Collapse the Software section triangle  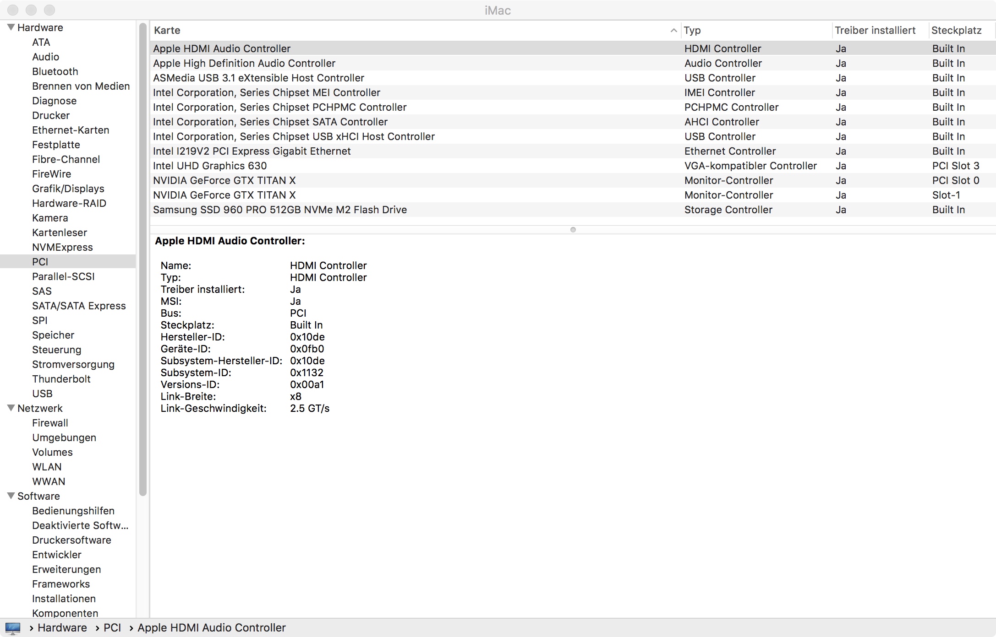pos(11,496)
